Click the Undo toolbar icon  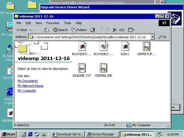(122, 30)
